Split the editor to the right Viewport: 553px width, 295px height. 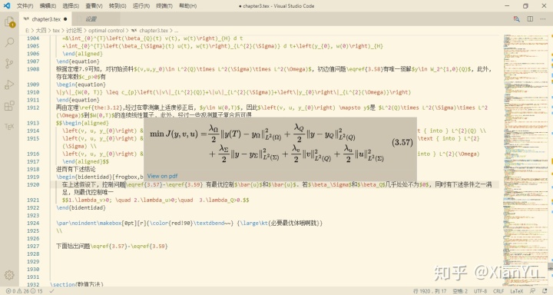530,19
